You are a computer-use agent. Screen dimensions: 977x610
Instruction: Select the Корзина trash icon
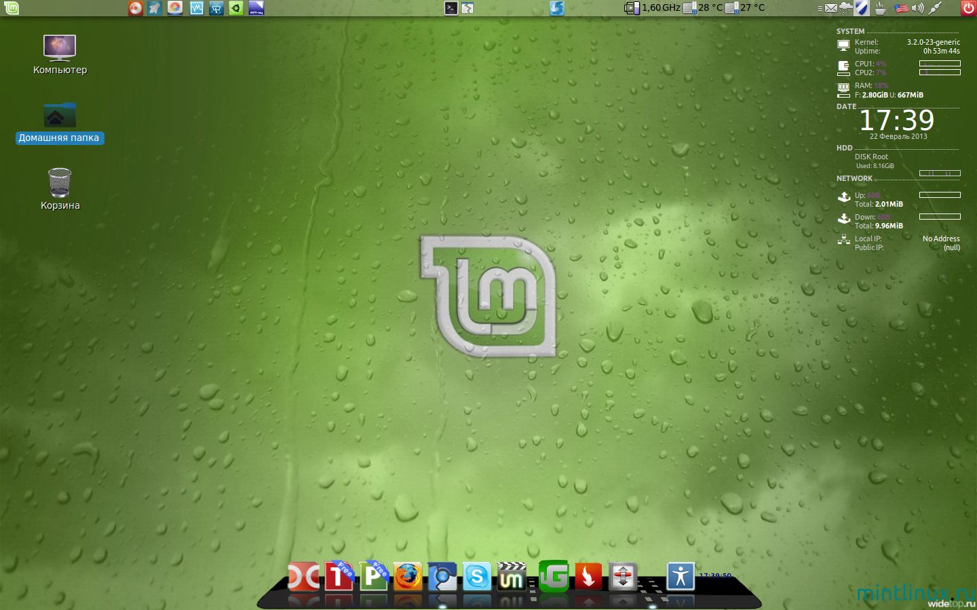(60, 189)
